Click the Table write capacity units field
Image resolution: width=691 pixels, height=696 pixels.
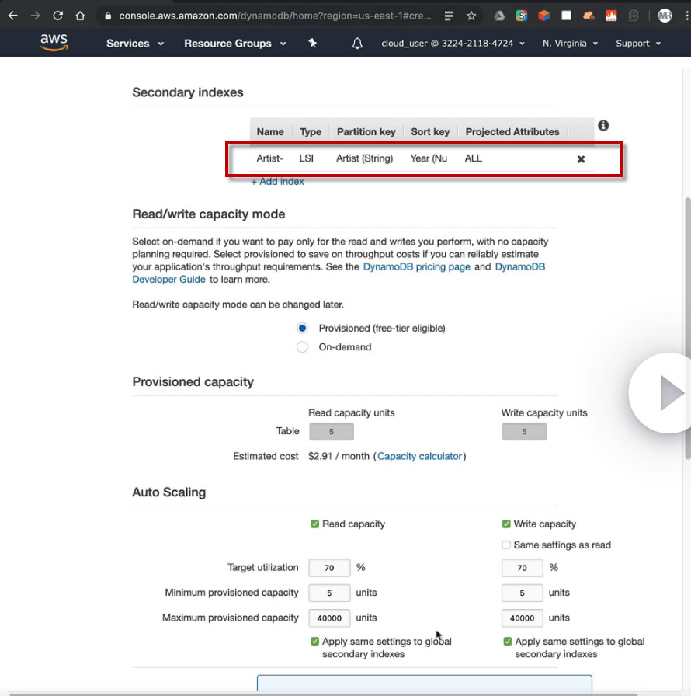(524, 431)
